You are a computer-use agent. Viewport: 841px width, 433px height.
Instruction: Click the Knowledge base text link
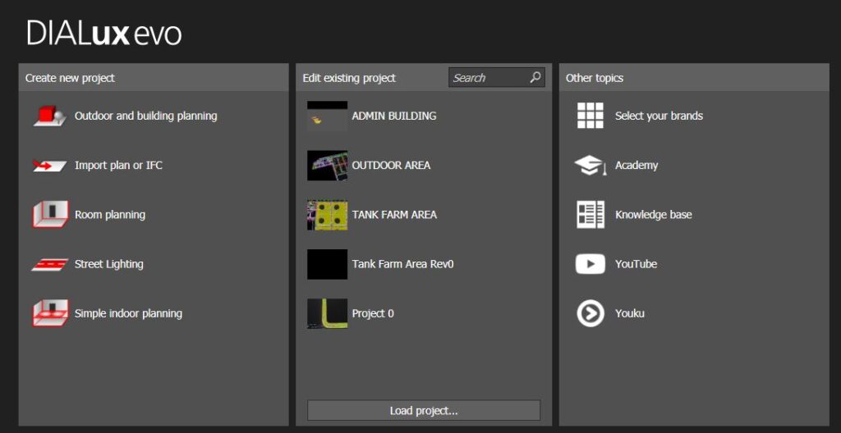tap(653, 215)
